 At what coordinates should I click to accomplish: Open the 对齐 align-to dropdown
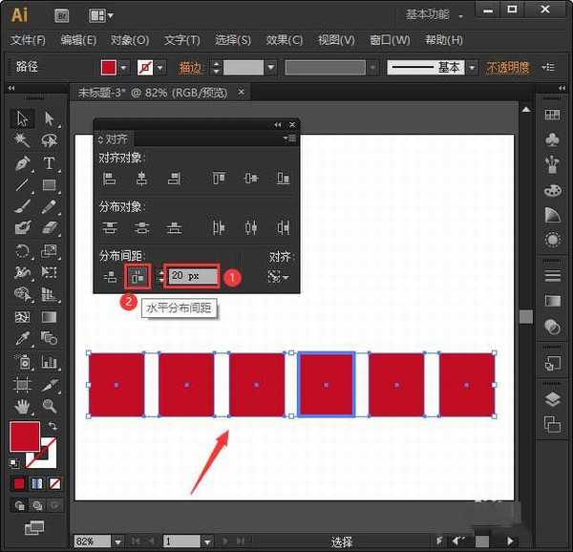[x=279, y=277]
